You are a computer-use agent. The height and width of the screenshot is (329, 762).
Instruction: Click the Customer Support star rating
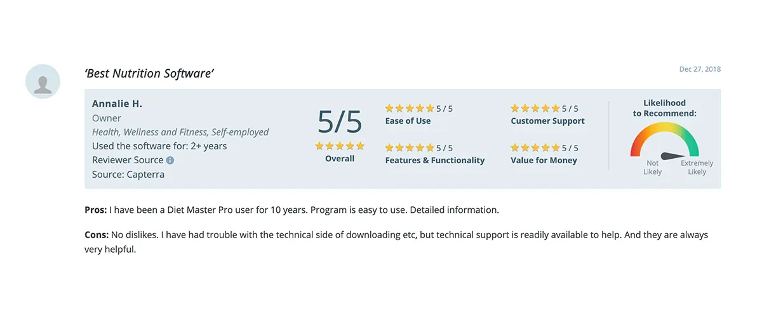point(535,109)
